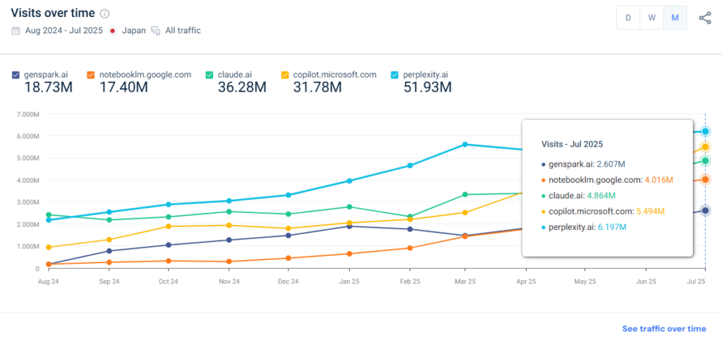722x340 pixels.
Task: Click the Aug 2024 - Jul 2025 date range
Action: [x=64, y=31]
